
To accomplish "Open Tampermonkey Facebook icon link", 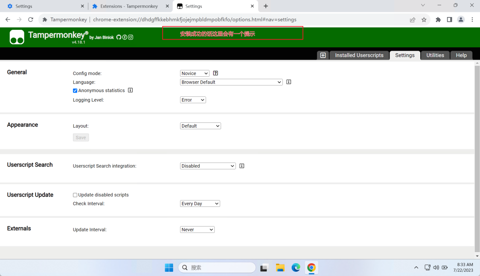I will (x=125, y=38).
